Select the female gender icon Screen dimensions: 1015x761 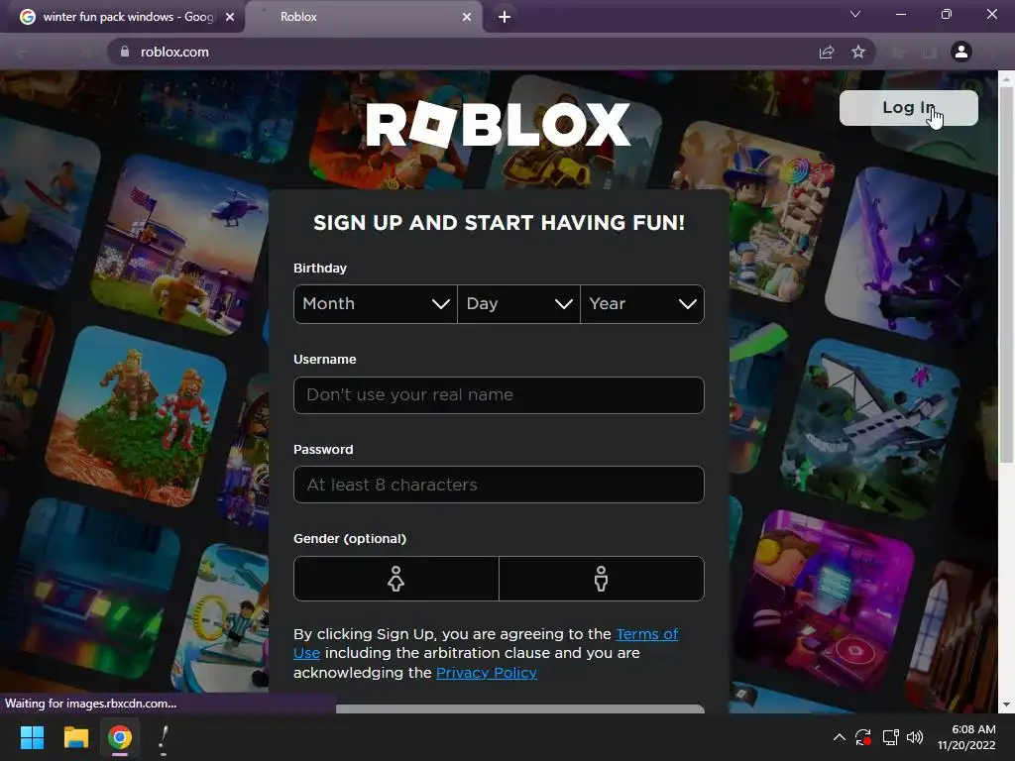point(396,579)
